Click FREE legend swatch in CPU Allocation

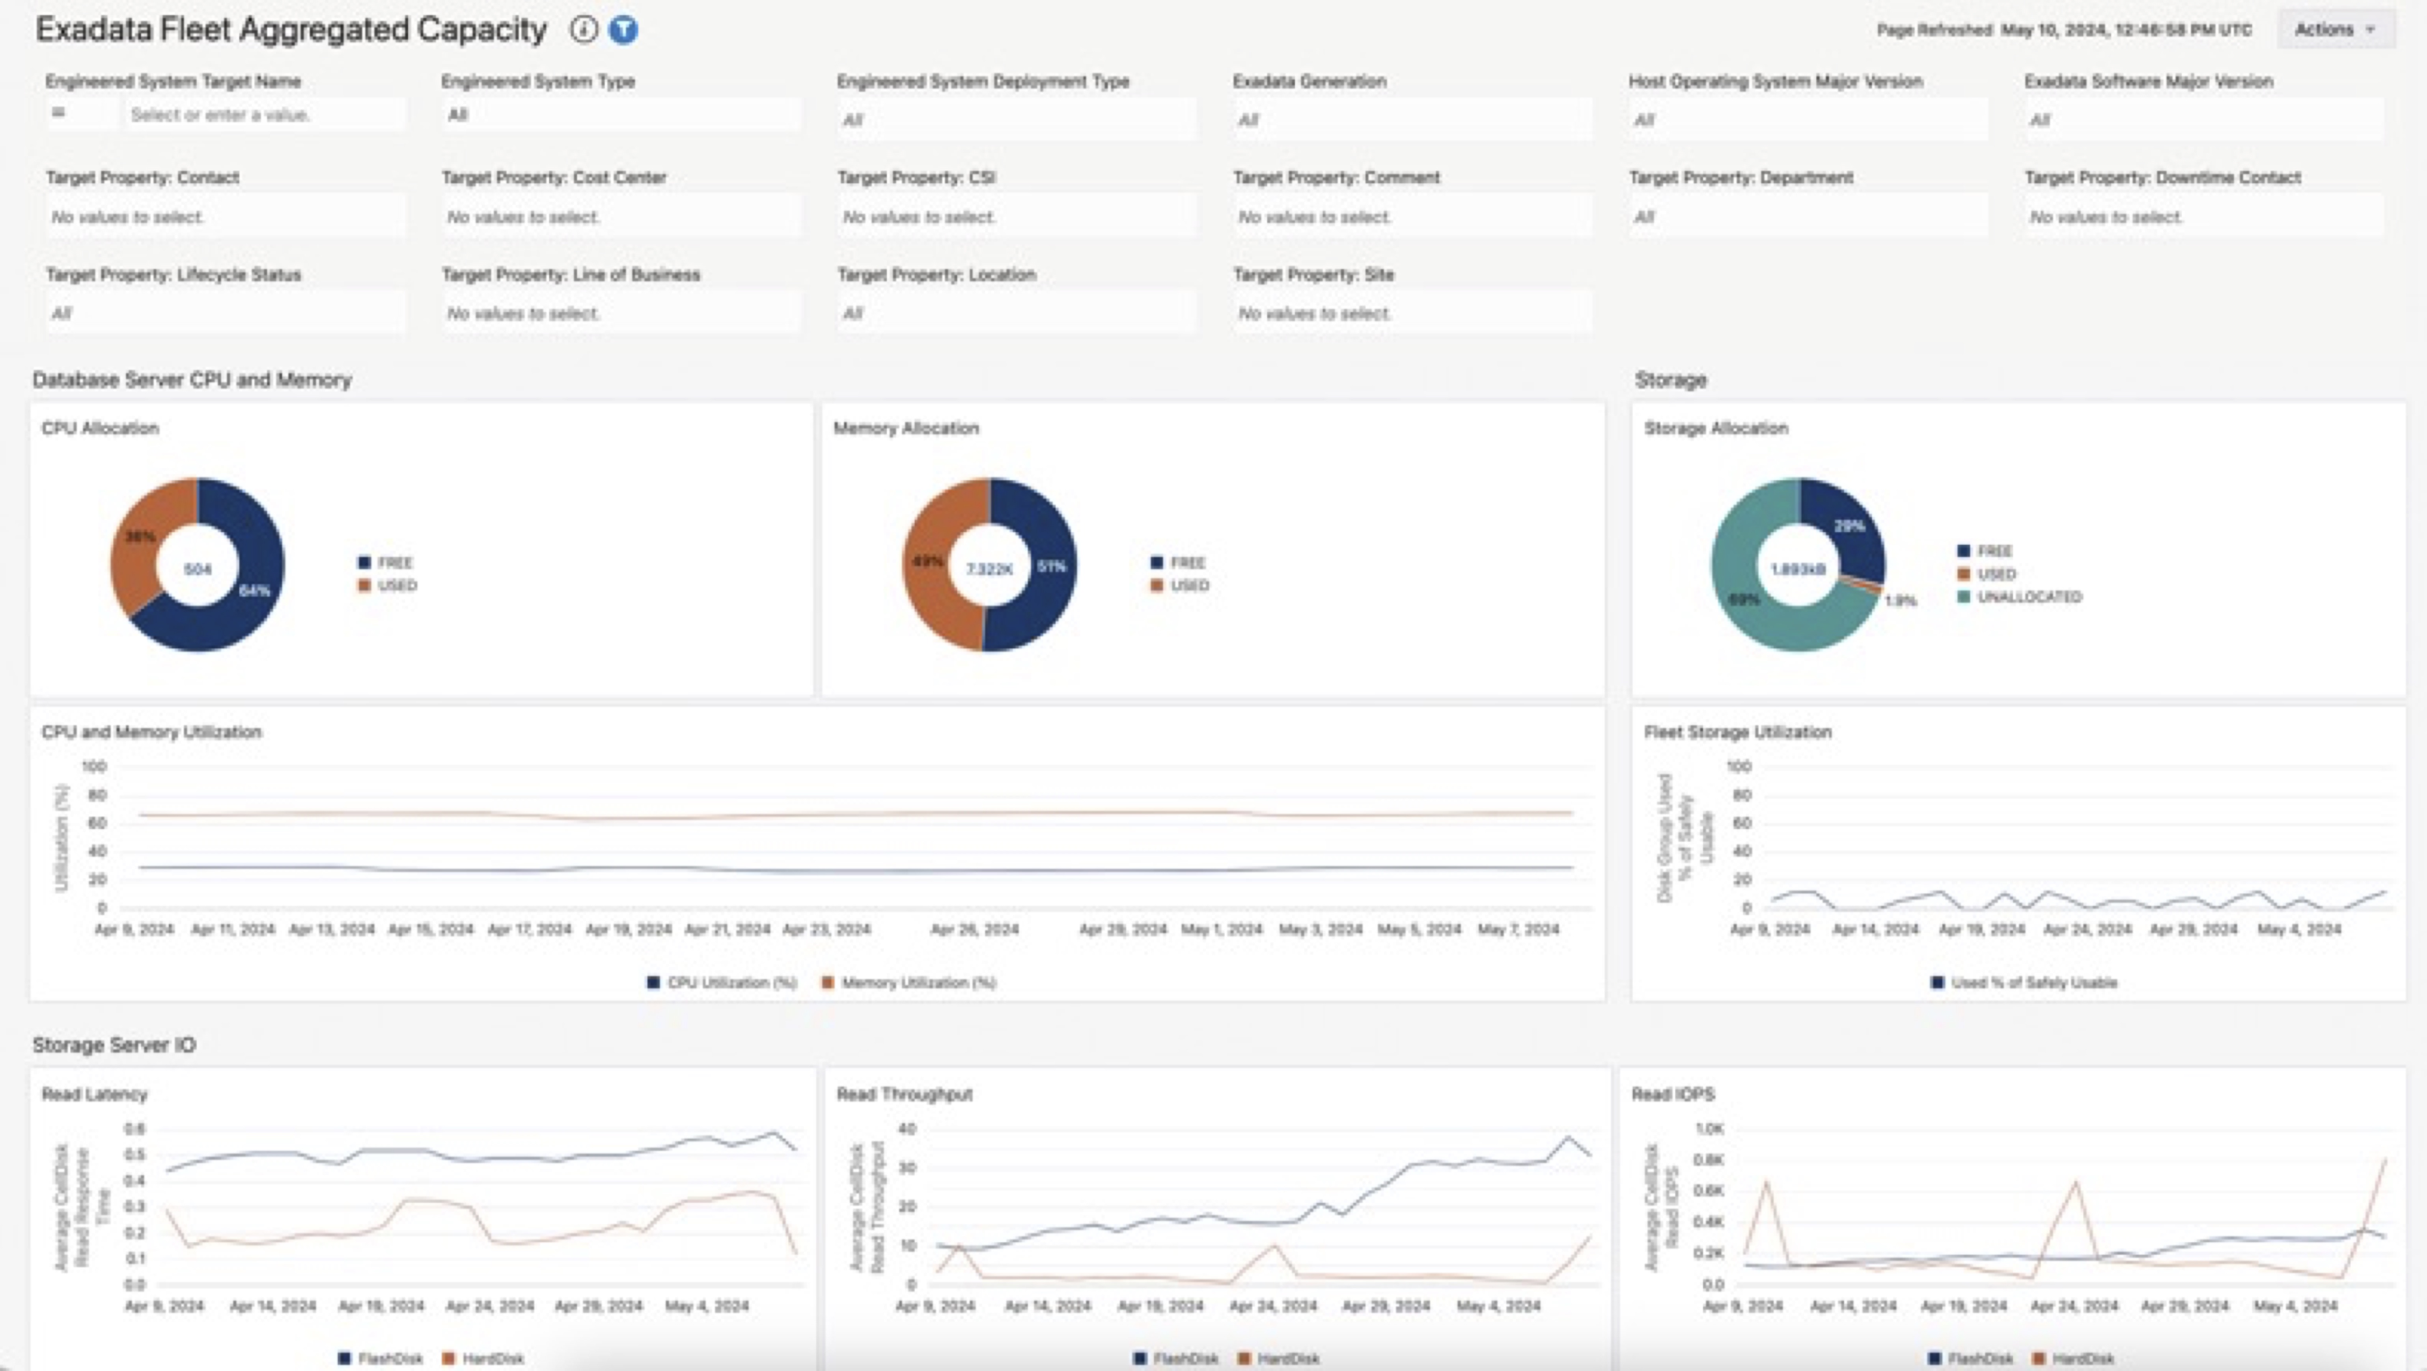pyautogui.click(x=365, y=563)
